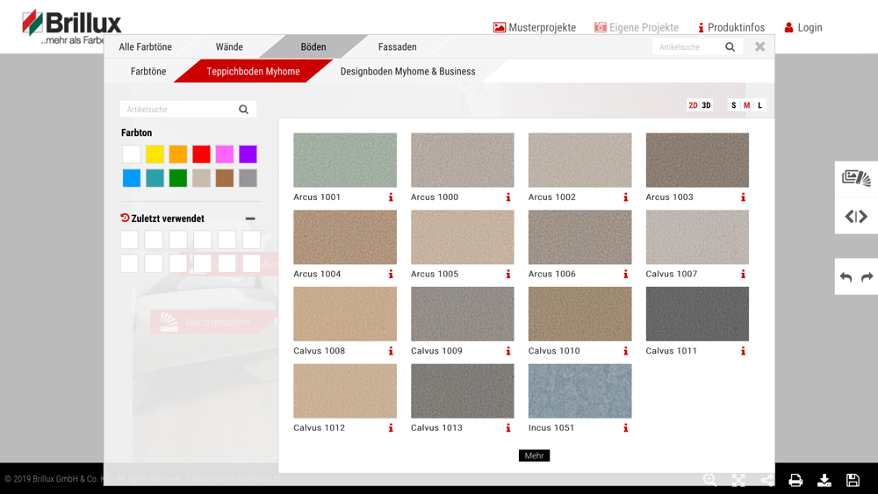Open info for Incus 1051

tap(625, 428)
